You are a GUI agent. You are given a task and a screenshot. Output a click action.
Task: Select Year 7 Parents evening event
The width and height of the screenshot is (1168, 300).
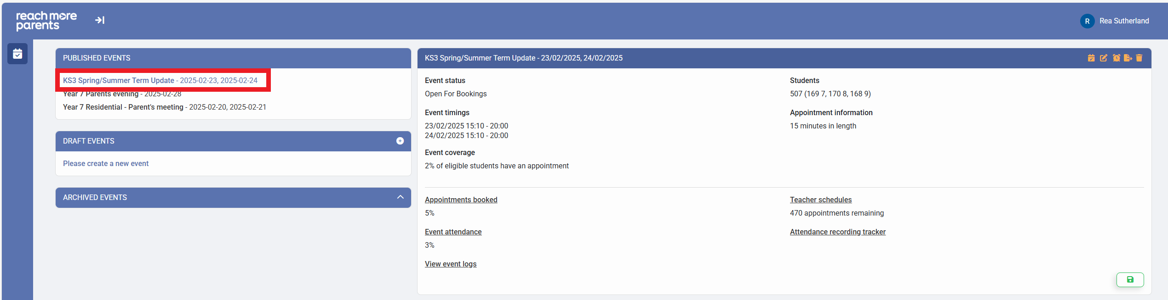(122, 94)
